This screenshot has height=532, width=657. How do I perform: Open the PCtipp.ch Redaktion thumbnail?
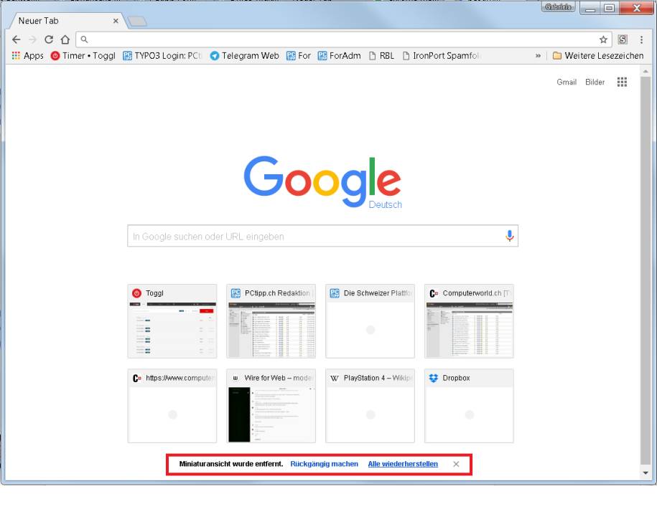[x=271, y=321]
